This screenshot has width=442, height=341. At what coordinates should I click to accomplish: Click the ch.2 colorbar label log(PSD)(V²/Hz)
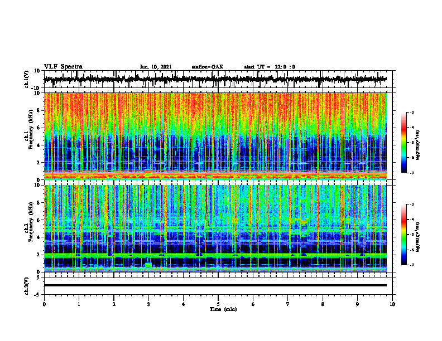418,237
